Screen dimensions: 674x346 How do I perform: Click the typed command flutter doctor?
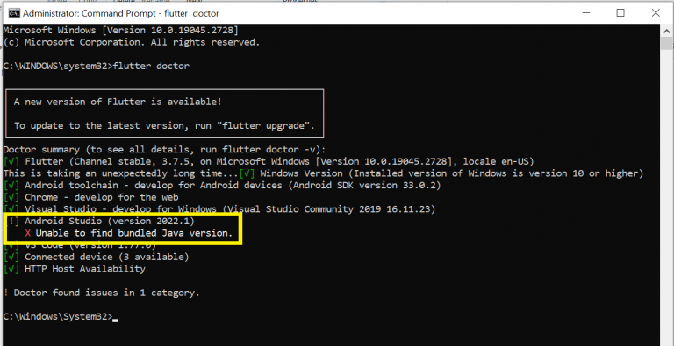[x=151, y=66]
